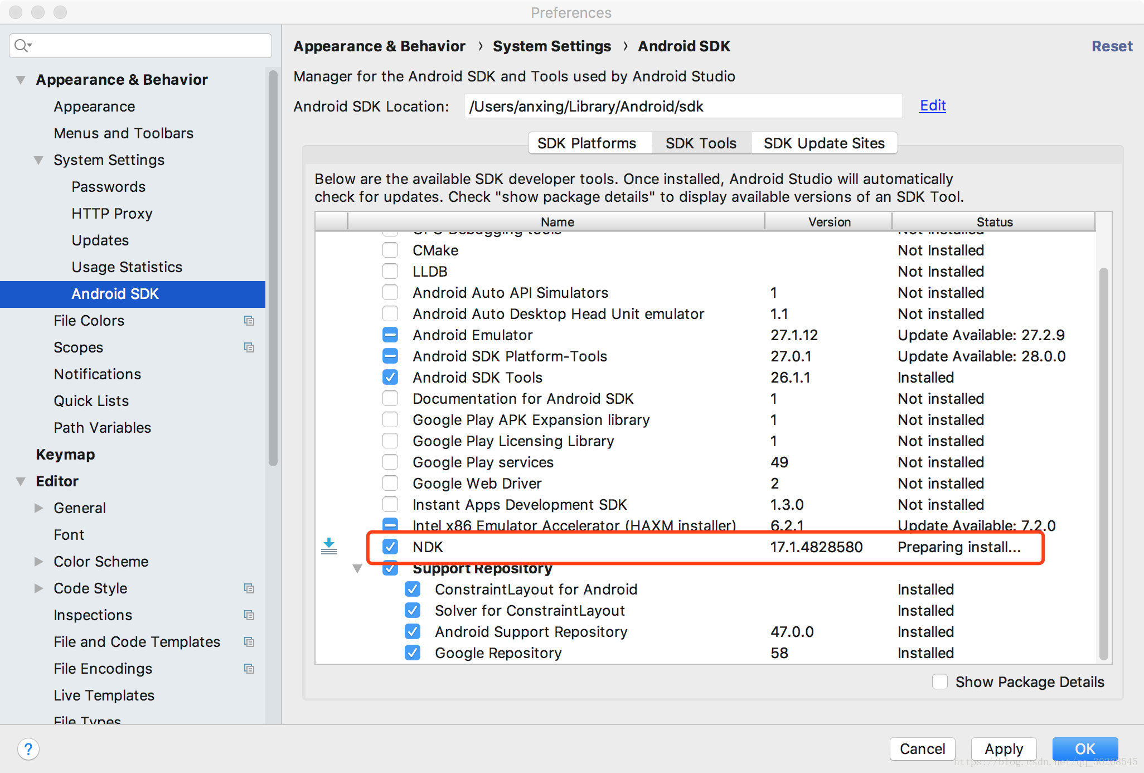Check Google Web Driver checkbox
This screenshot has height=773, width=1144.
click(x=390, y=484)
